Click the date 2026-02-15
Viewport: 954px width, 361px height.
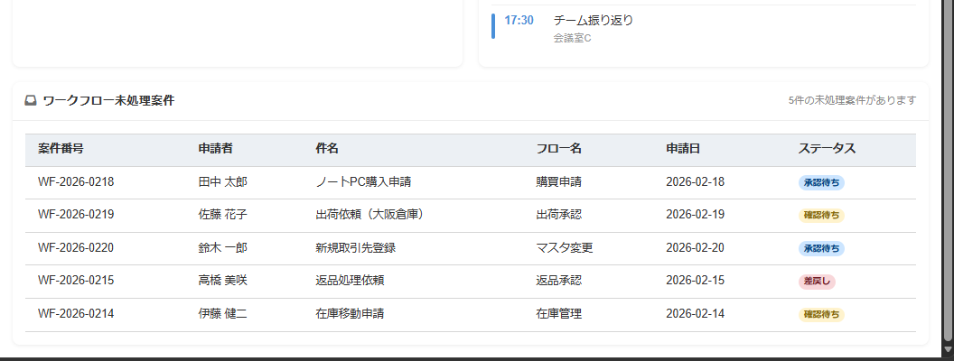(x=696, y=282)
